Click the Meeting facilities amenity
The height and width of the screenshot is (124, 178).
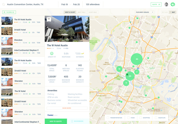[75, 94]
